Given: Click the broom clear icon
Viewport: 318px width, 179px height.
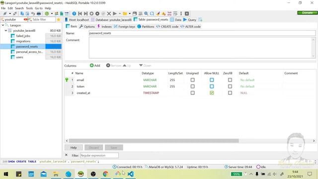Looking at the screenshot, I should pyautogui.click(x=158, y=13).
